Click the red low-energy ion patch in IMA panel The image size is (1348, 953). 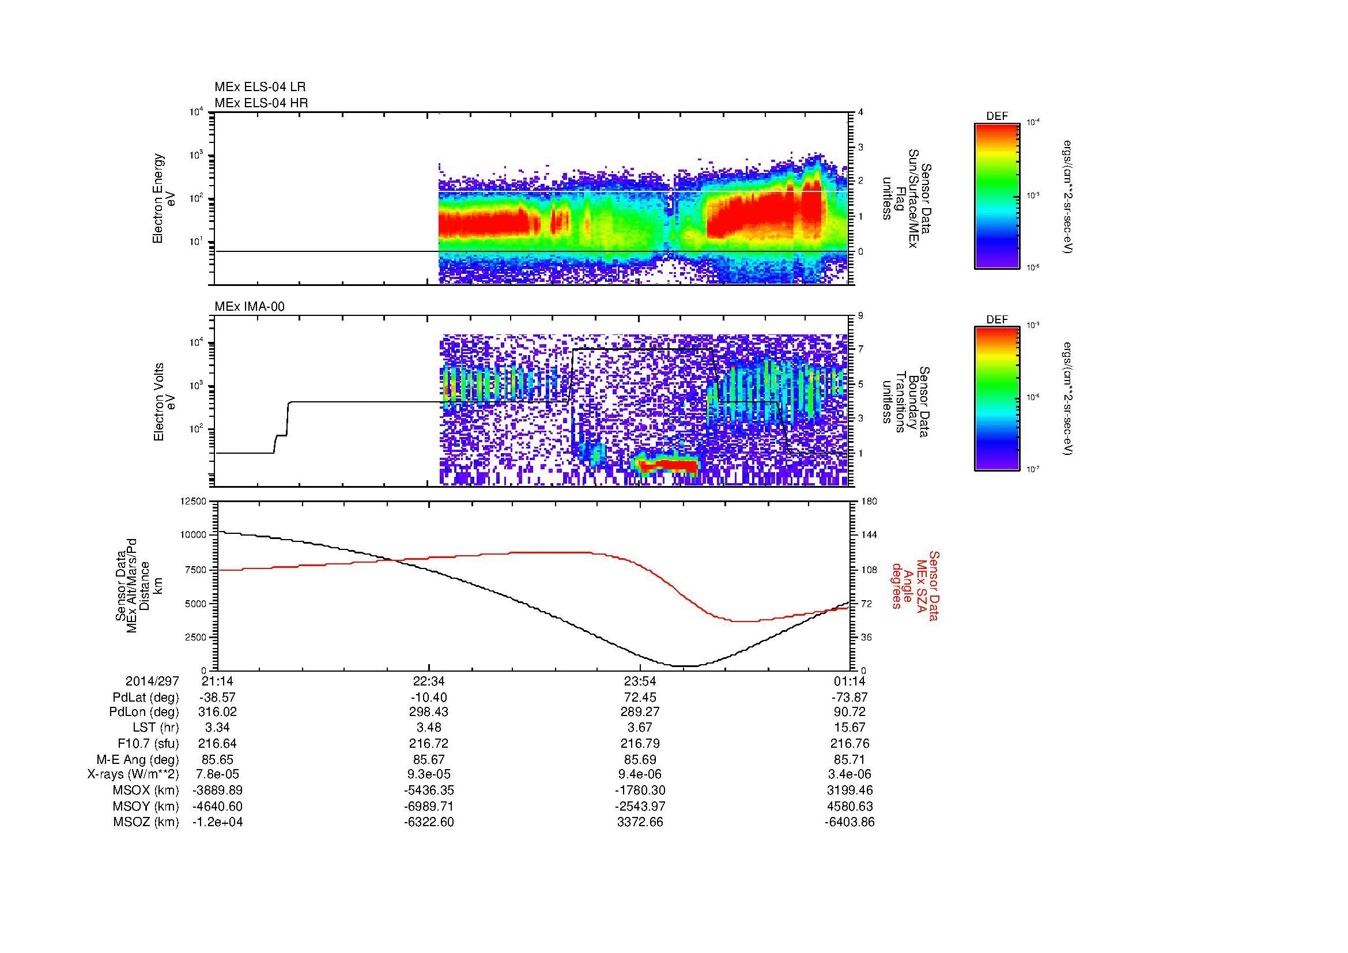[x=669, y=466]
